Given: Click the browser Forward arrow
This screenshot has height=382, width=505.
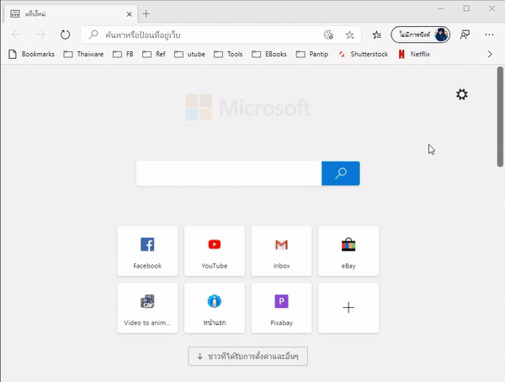Looking at the screenshot, I should click(40, 34).
